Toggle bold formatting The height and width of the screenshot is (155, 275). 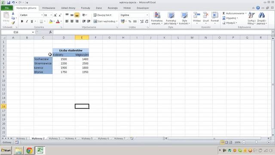coord(22,21)
